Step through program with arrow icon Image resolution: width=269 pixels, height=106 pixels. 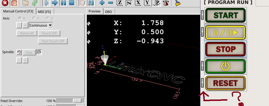coord(55,3)
